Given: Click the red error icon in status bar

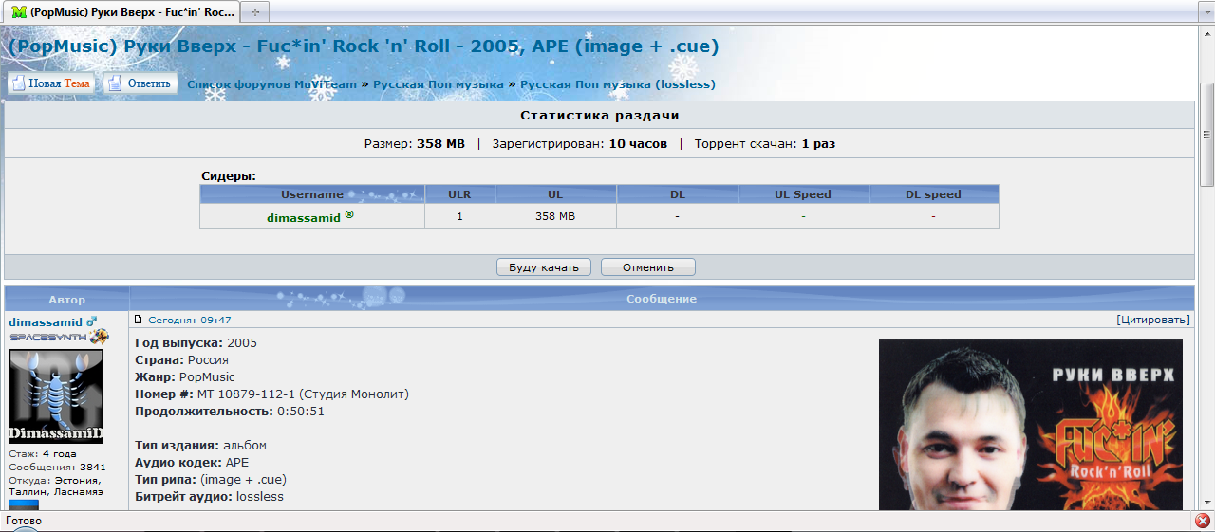Looking at the screenshot, I should pos(1202,521).
